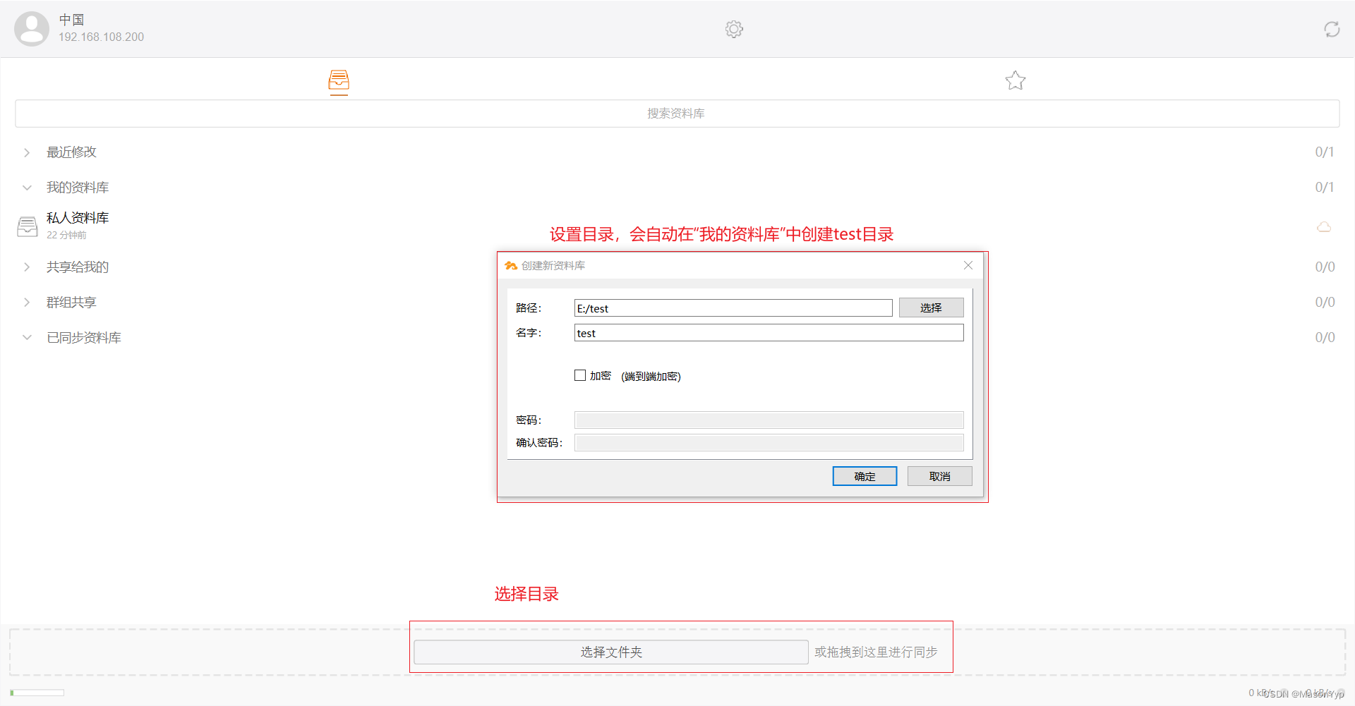
Task: Click the 或拖拽到这里进行同步 text
Action: point(876,652)
